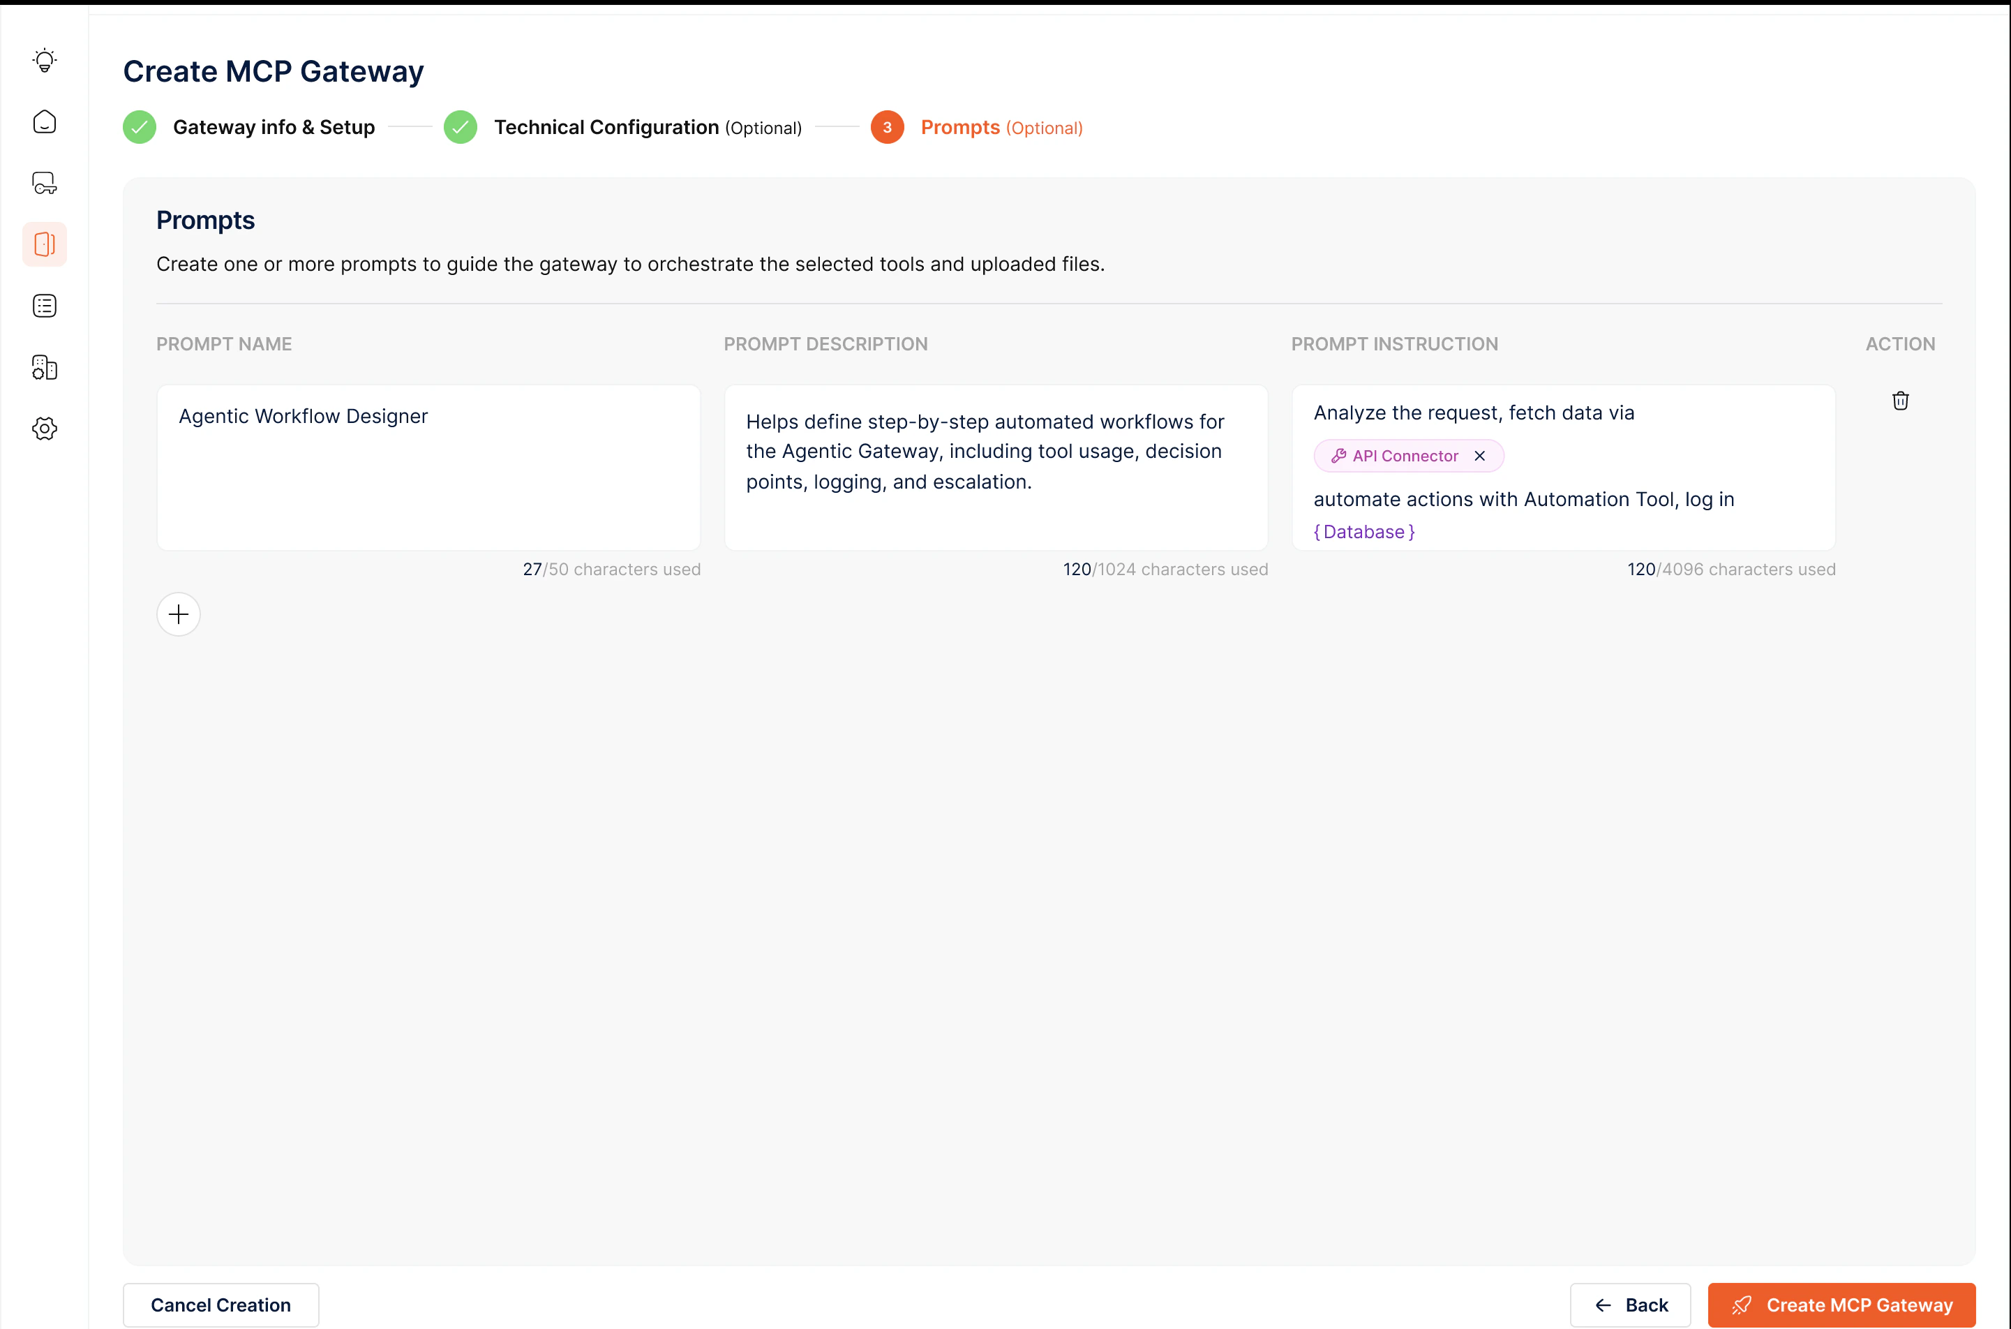Image resolution: width=2011 pixels, height=1329 pixels.
Task: Open the settings gear icon
Action: [44, 428]
